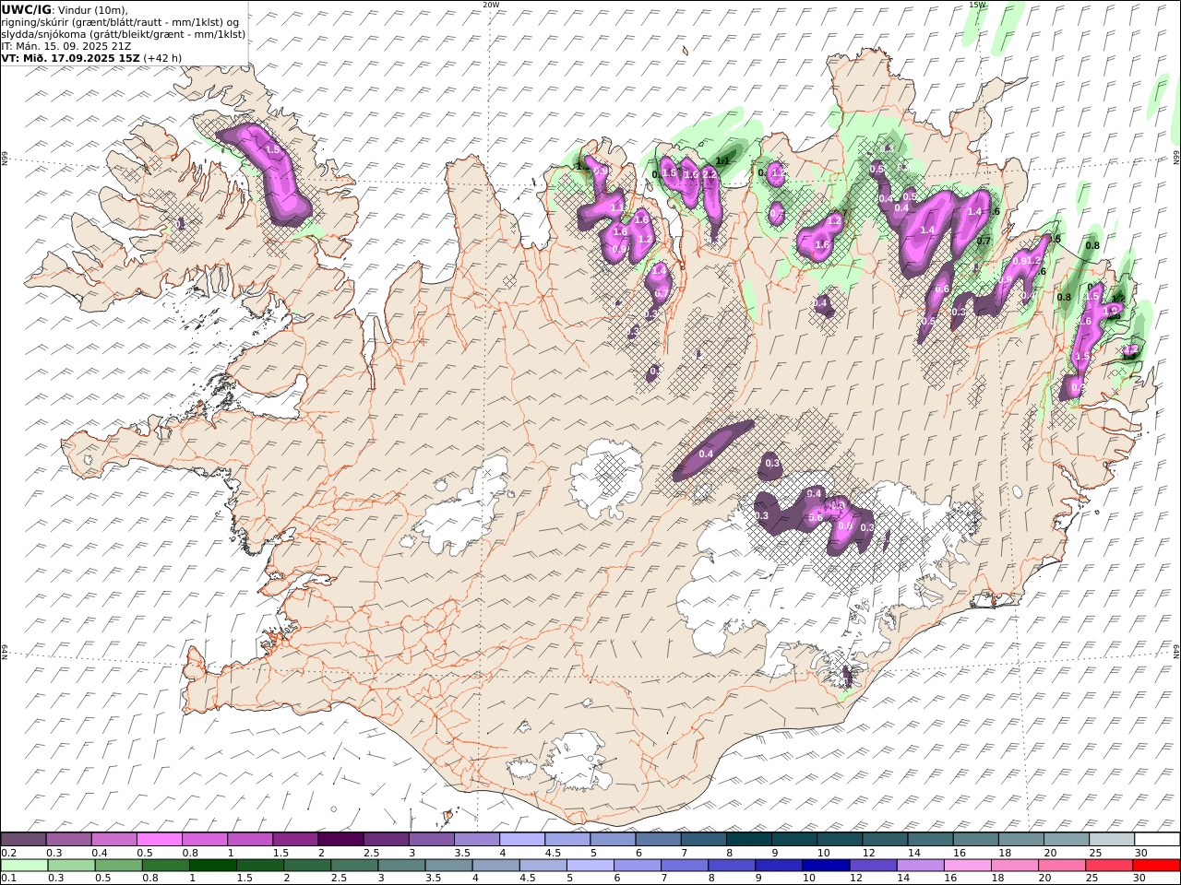Select lower legend violet swatch between 14 and 16
1181x885 pixels.
coord(920,865)
